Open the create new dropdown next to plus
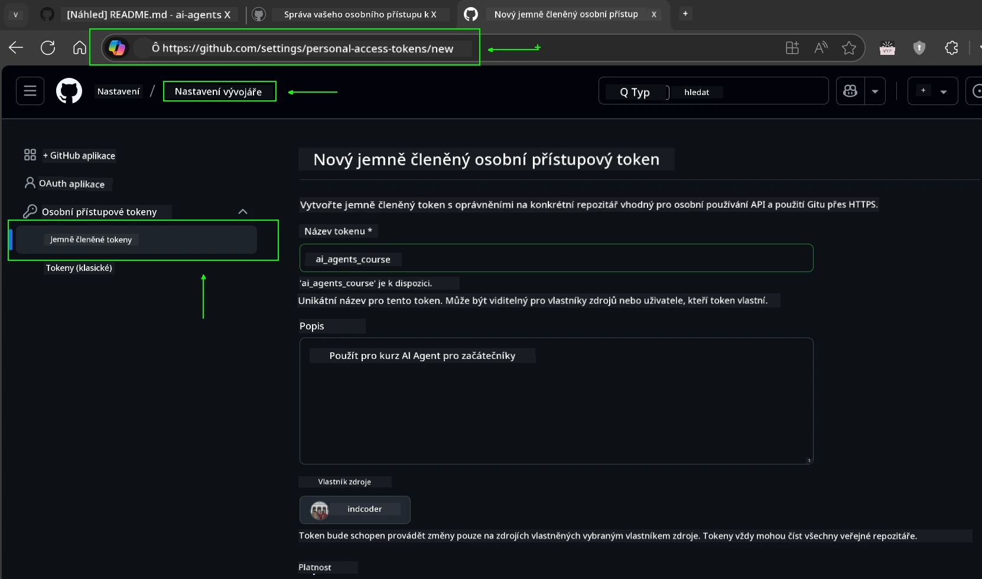 pyautogui.click(x=944, y=91)
